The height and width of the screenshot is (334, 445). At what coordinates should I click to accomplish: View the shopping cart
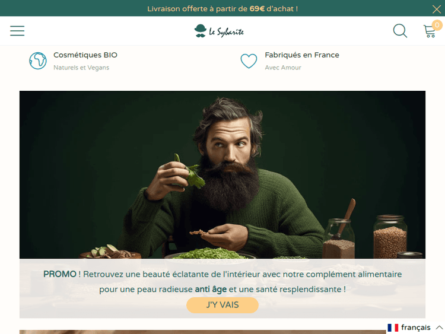point(430,31)
